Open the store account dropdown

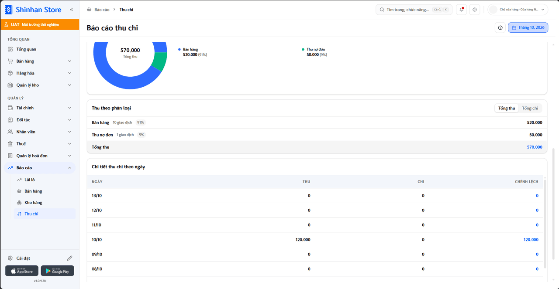coord(518,10)
